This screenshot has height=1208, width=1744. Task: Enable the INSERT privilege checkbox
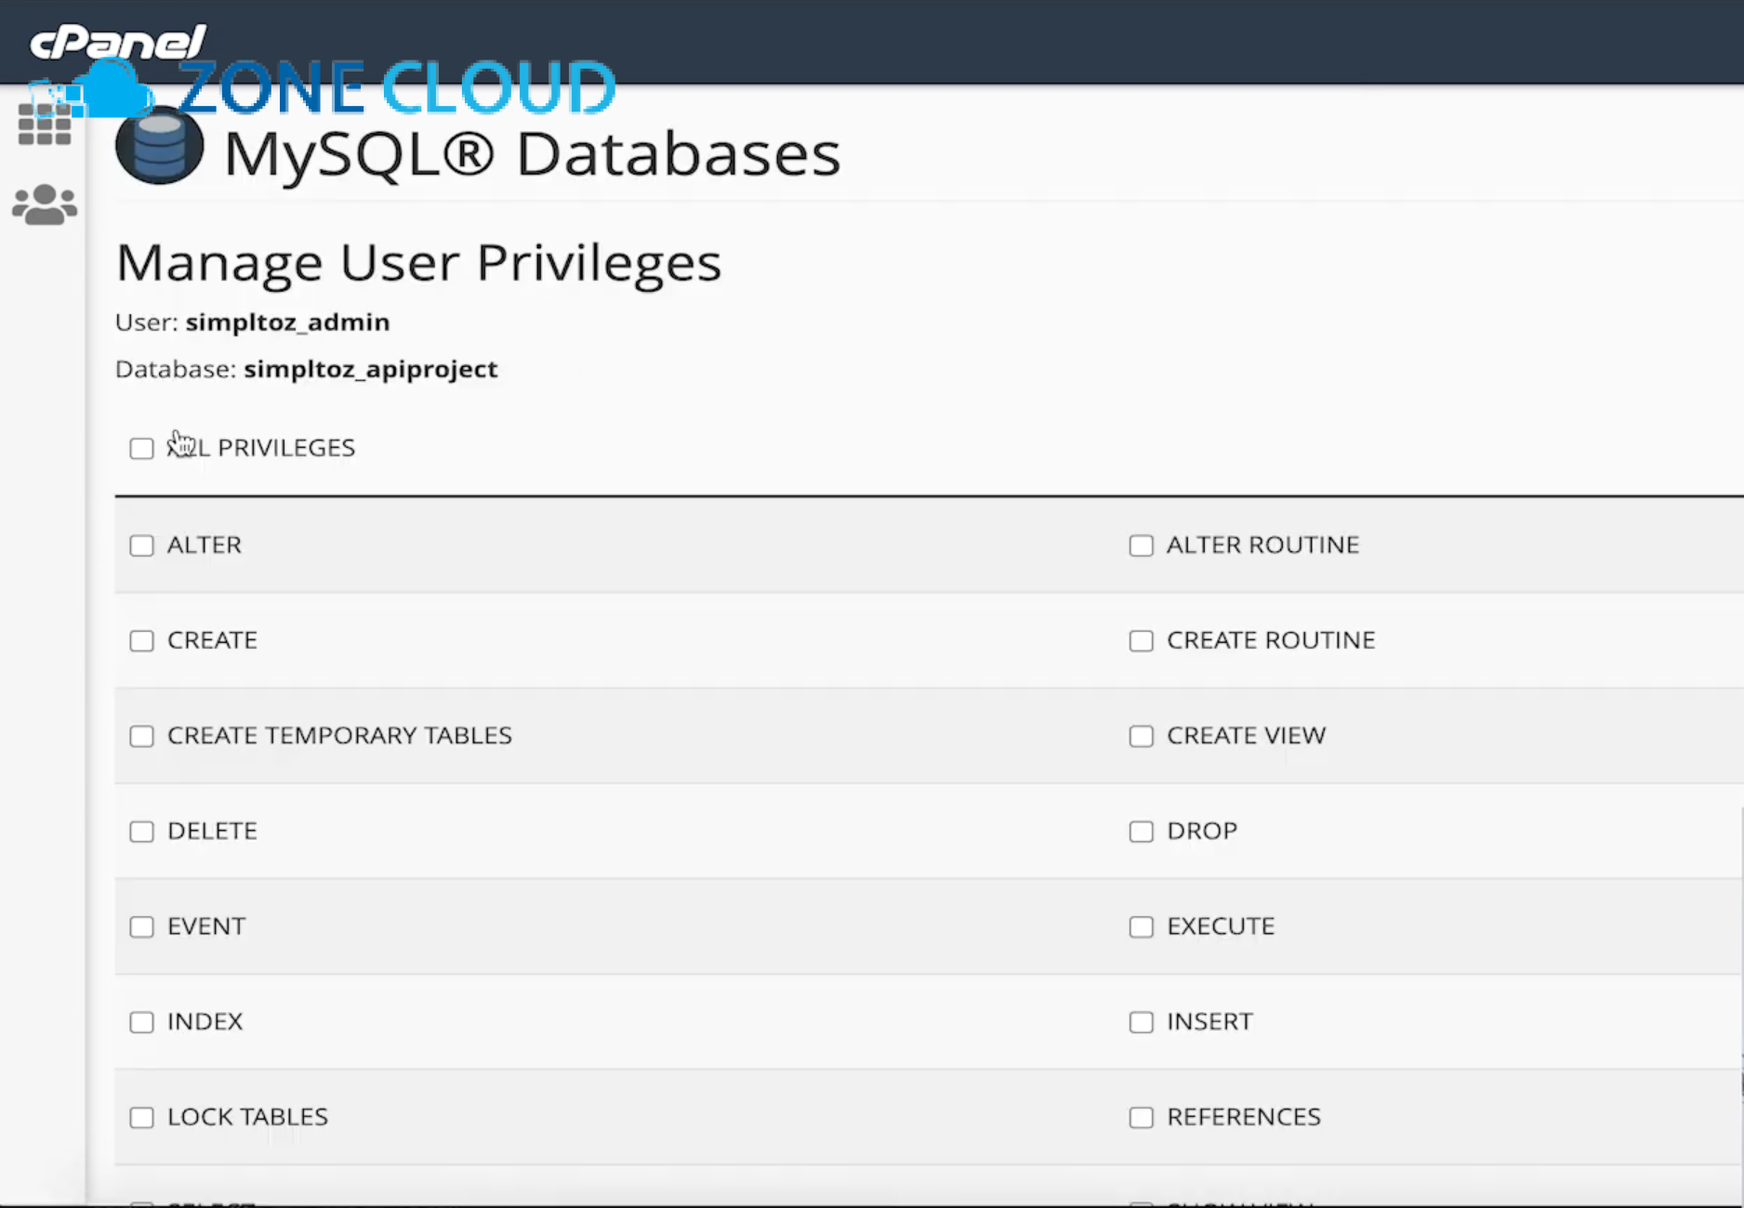coord(1141,1023)
